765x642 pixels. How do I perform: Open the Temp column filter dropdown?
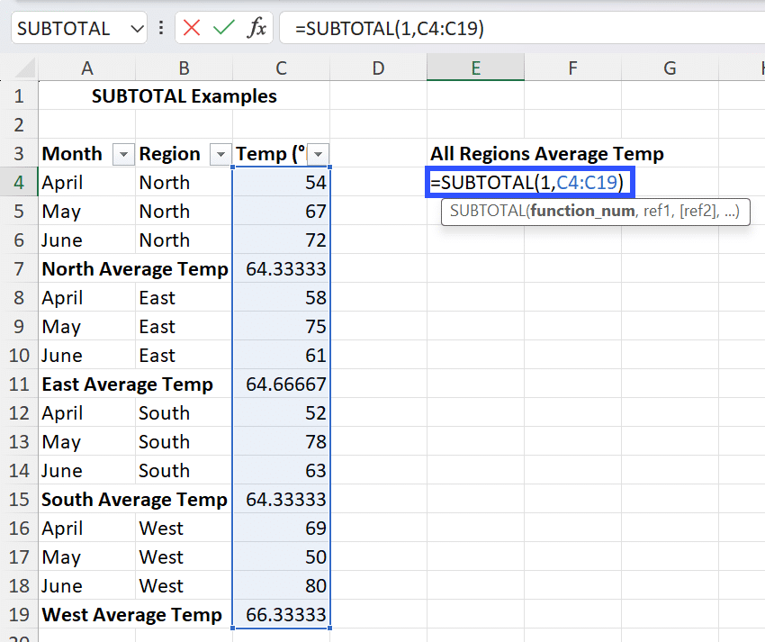[318, 154]
